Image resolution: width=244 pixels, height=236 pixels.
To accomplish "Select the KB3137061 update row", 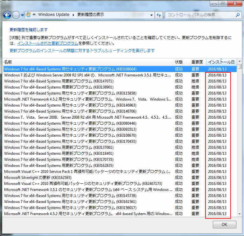I will click(120, 147).
